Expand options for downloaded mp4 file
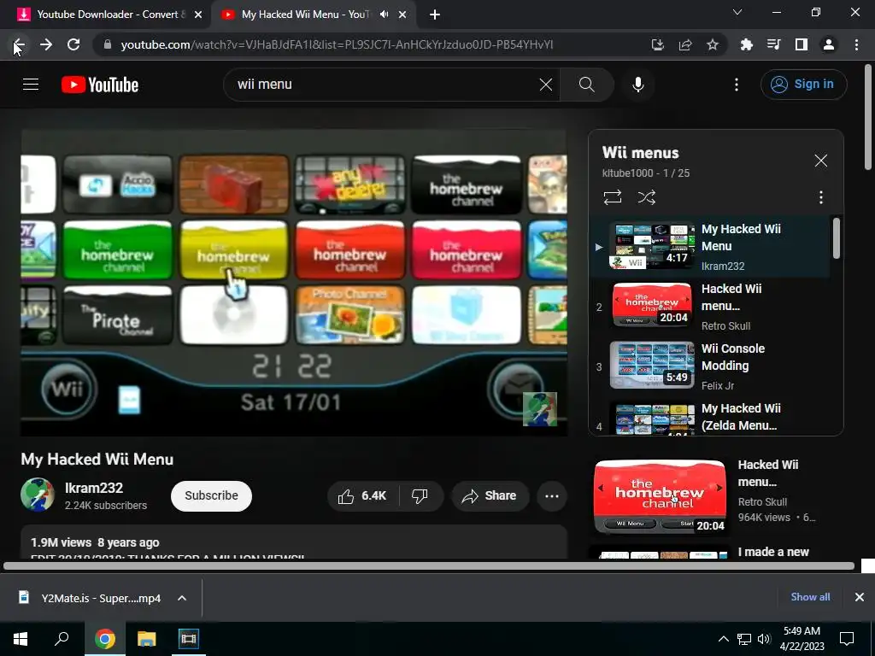This screenshot has width=875, height=656. point(182,598)
